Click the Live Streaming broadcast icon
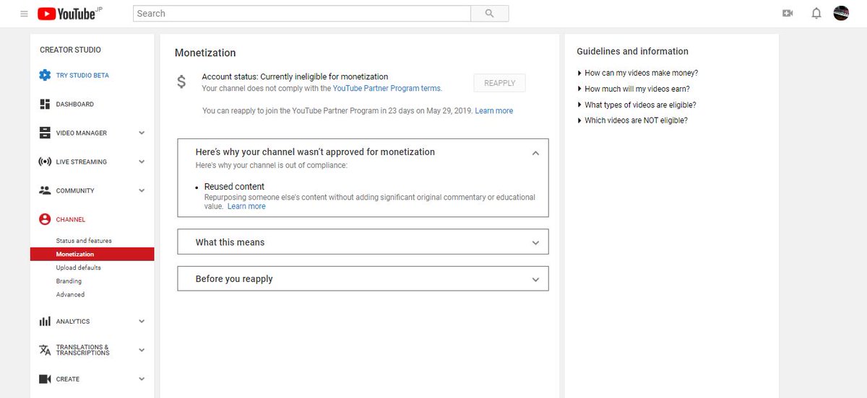Image resolution: width=867 pixels, height=398 pixels. tap(45, 162)
